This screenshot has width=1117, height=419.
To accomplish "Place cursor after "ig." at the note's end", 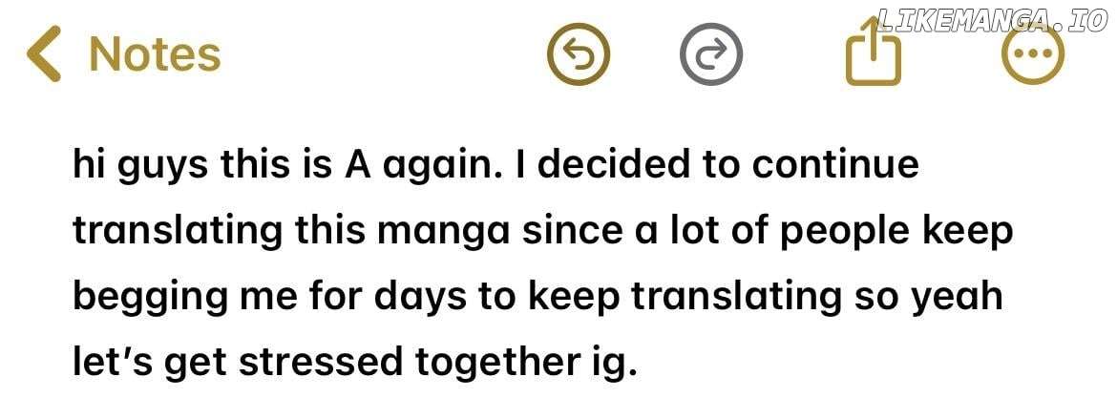I will click(x=637, y=363).
